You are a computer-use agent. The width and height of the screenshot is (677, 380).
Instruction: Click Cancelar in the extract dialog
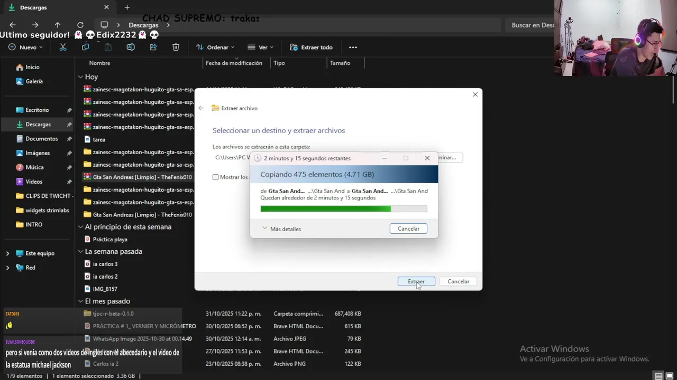click(458, 281)
